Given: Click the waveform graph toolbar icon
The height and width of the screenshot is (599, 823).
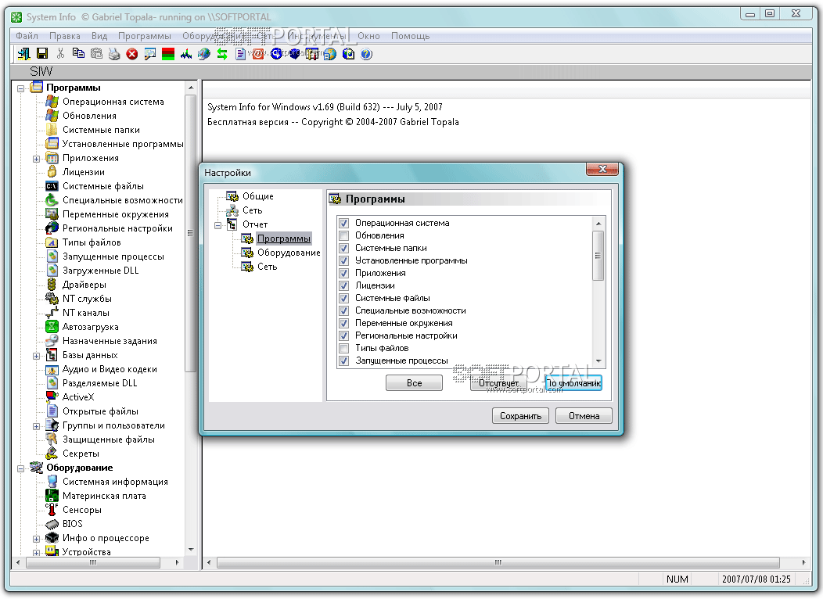Looking at the screenshot, I should [186, 53].
